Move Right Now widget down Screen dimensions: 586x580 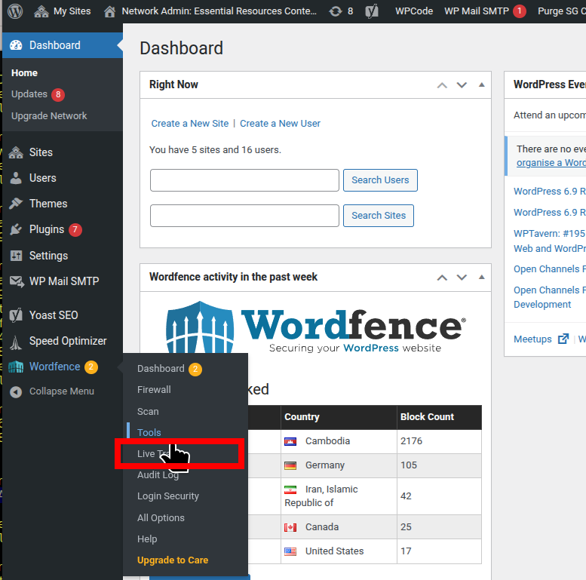462,85
